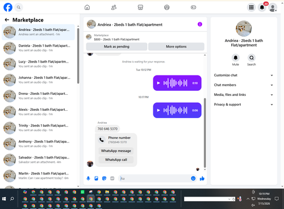Open Anthony conversation in list
Screen dimensions: 284x209
[39, 144]
